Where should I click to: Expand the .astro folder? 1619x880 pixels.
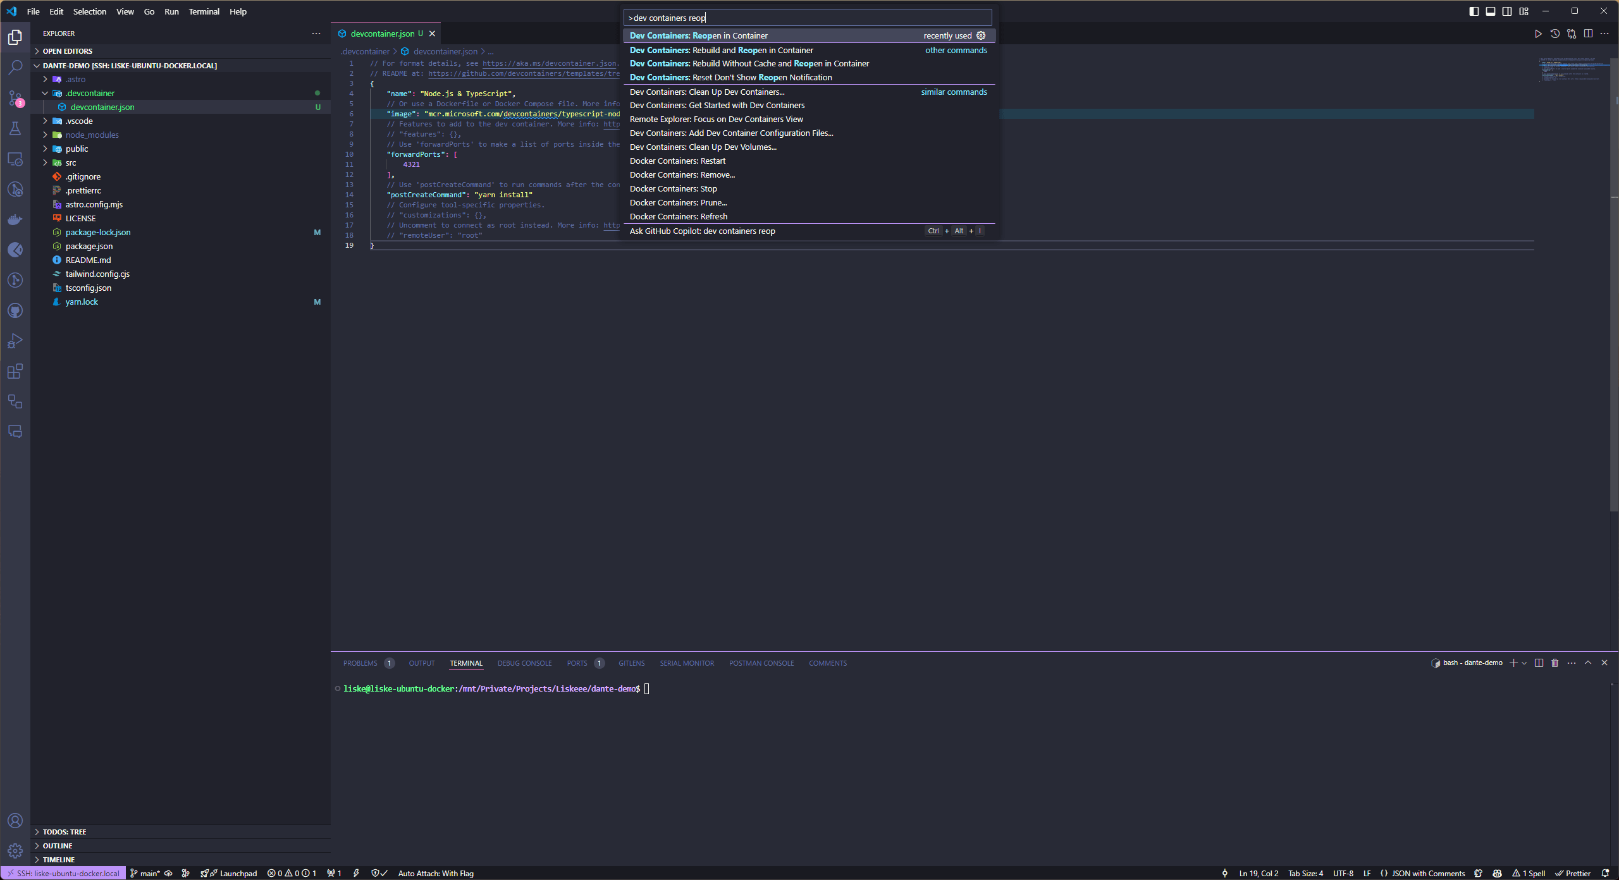[x=180, y=79]
